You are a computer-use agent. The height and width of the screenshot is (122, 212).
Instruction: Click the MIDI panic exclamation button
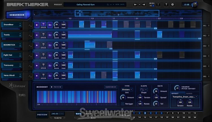tap(158, 5)
